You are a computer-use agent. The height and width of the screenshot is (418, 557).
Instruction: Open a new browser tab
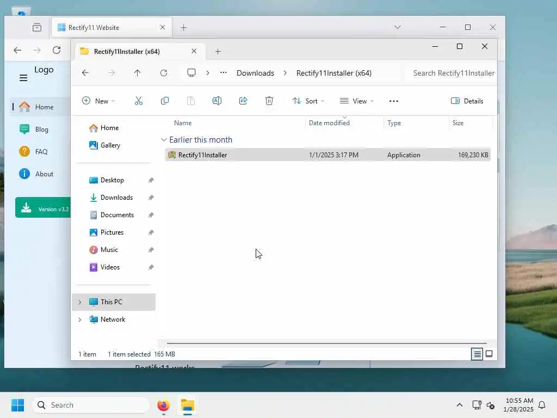(x=184, y=27)
